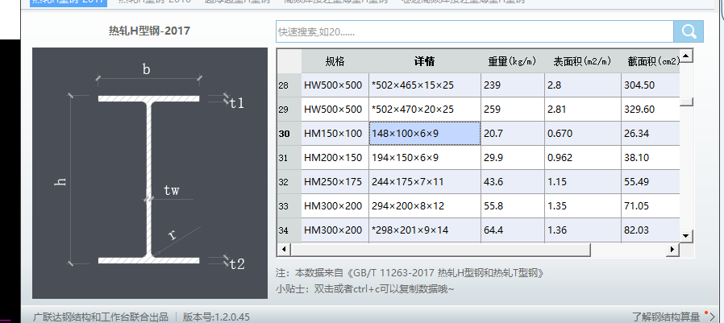The image size is (724, 323).
Task: Select the HM250×175 cell
Action: [335, 182]
